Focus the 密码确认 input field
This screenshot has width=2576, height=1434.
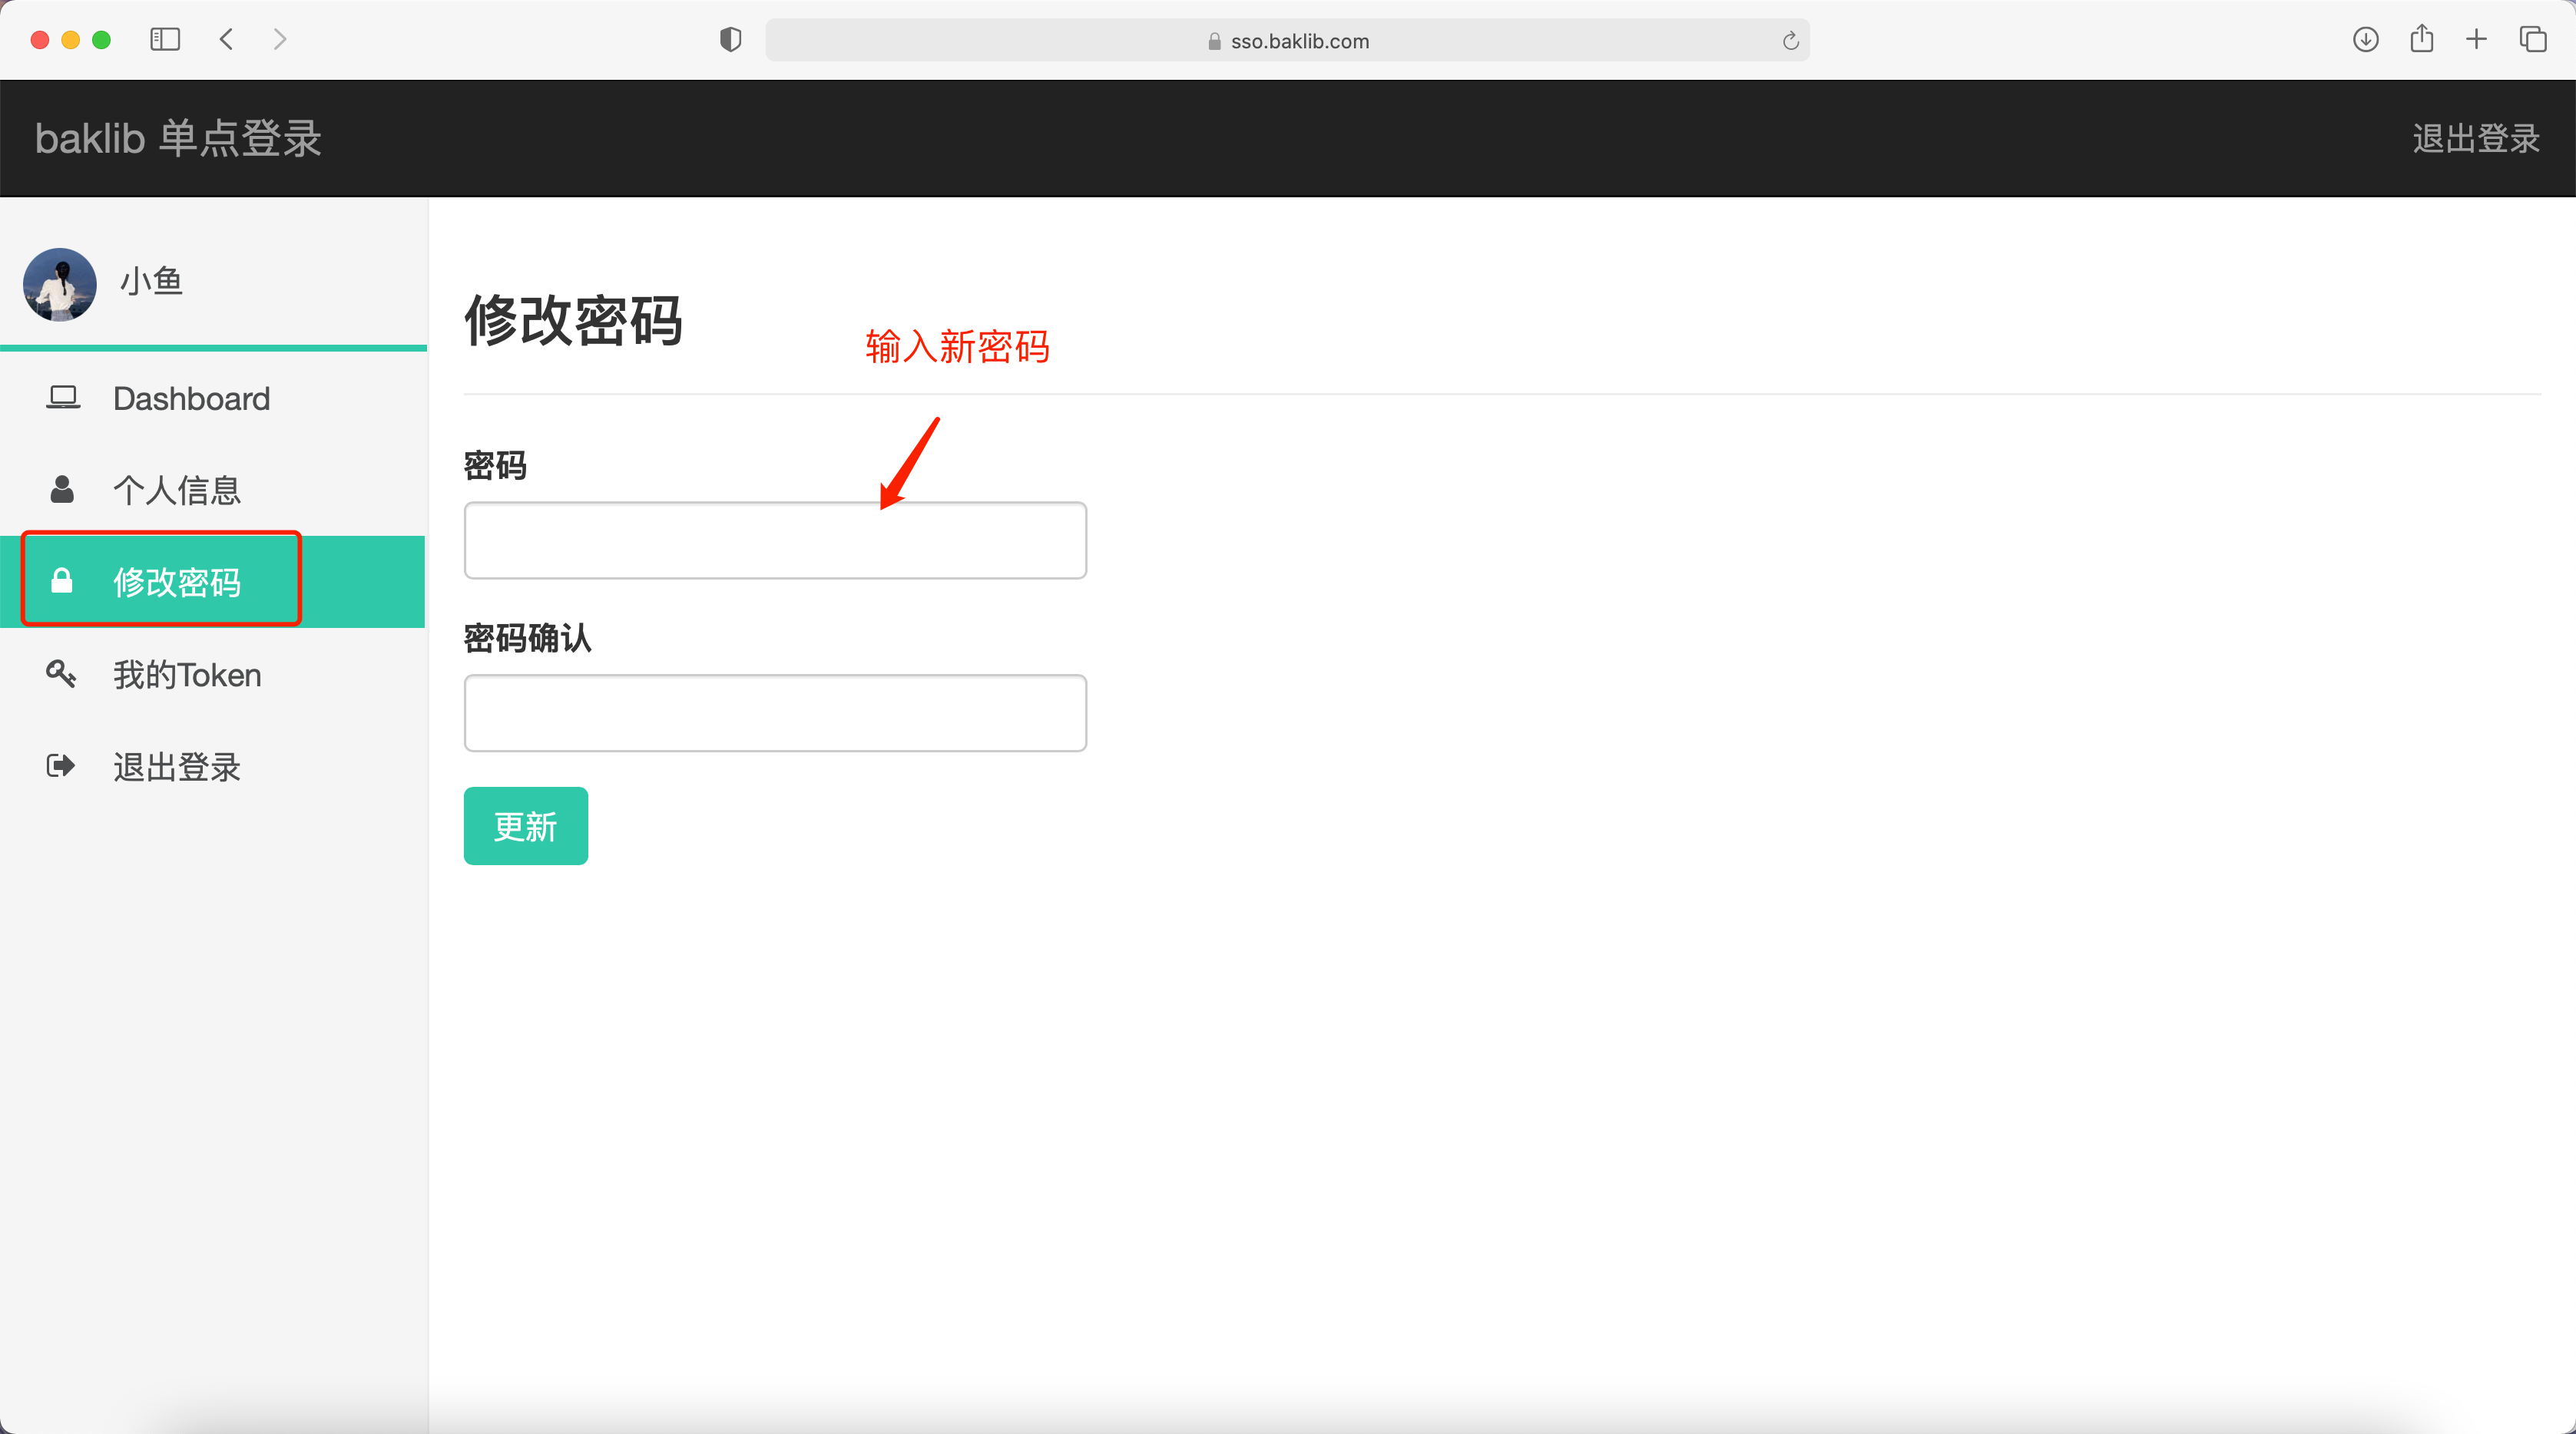(x=775, y=712)
